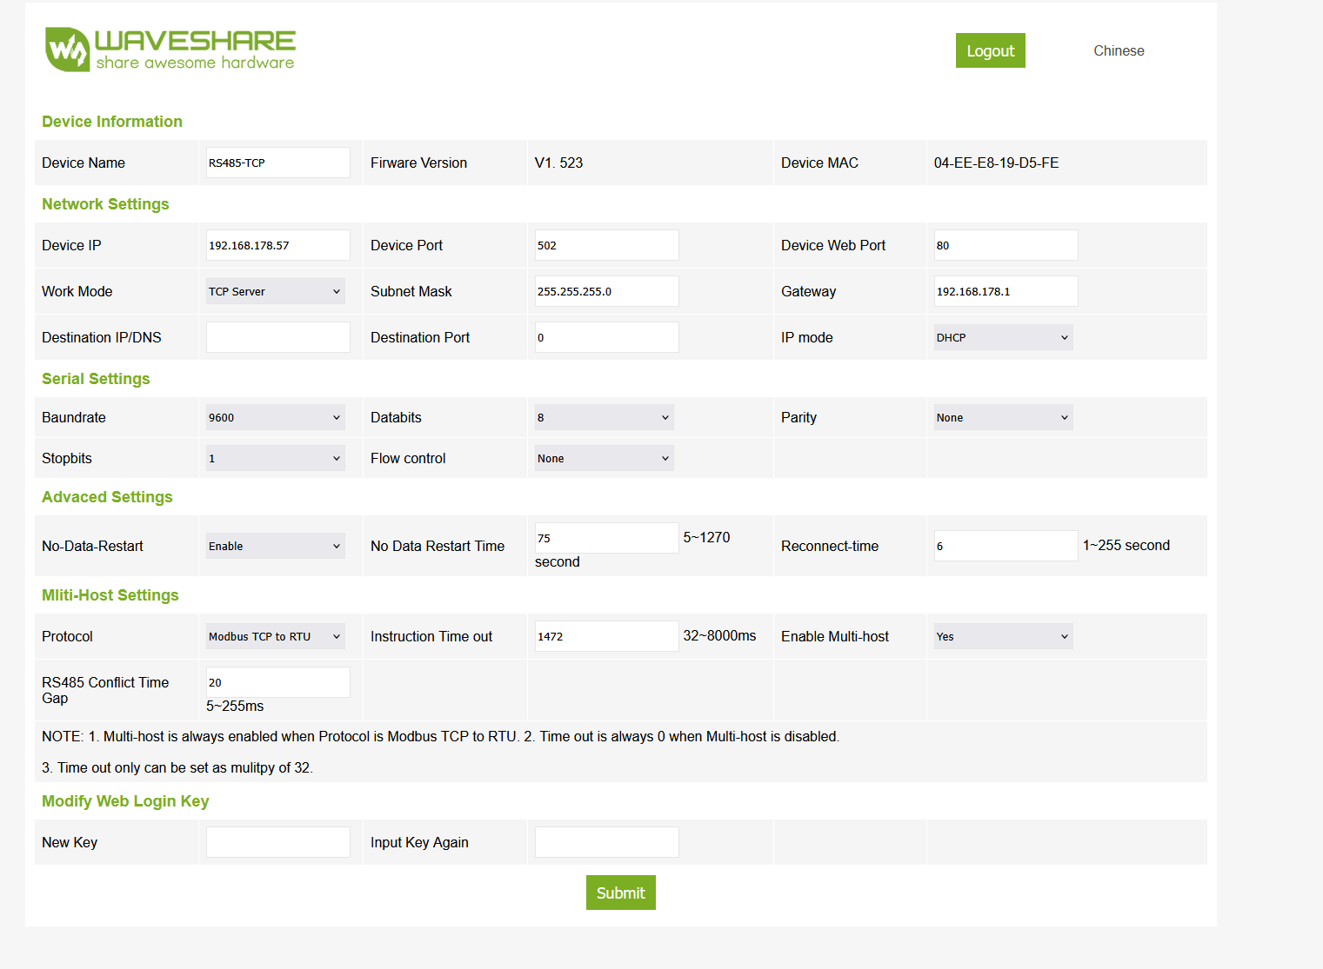Edit the Reconnect-time field
Viewport: 1323px width, 969px height.
(x=1006, y=546)
